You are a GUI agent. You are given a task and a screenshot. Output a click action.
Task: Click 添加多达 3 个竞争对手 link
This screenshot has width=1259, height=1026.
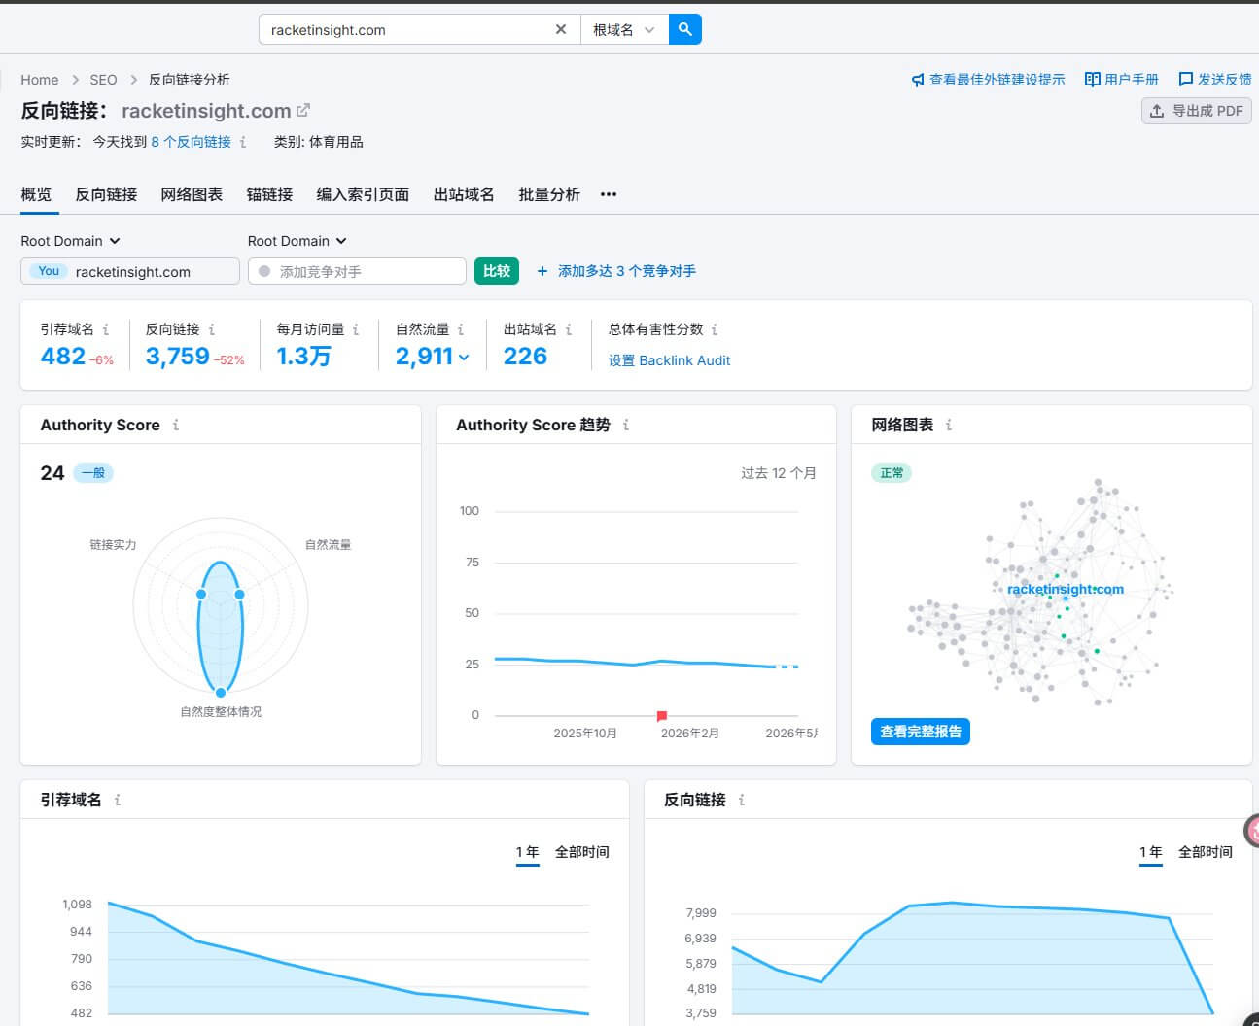tap(616, 271)
